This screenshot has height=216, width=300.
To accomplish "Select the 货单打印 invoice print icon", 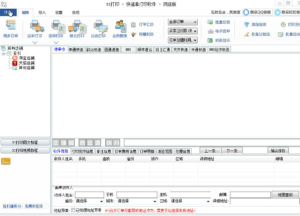I will click(56, 26).
